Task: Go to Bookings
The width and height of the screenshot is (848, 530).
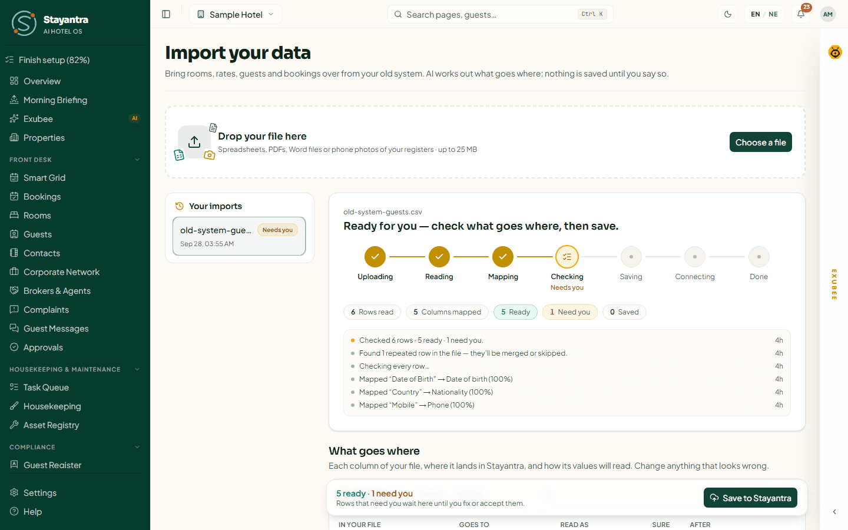Action: click(75, 197)
